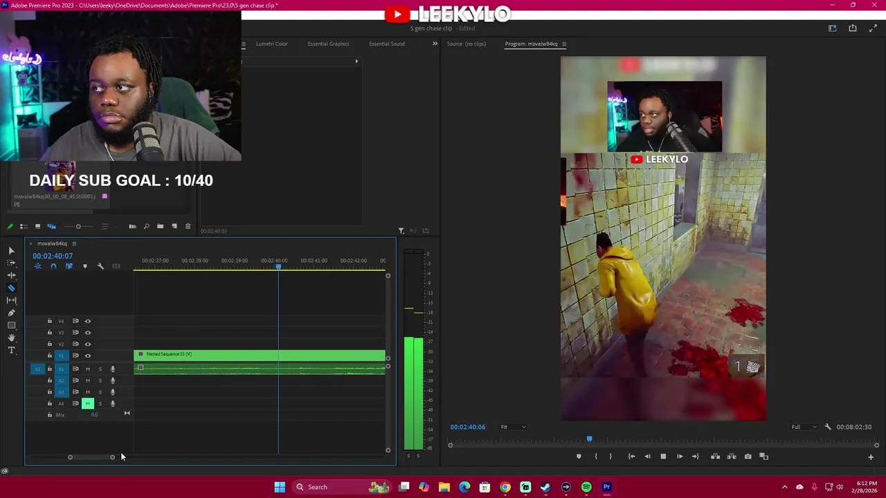Open the movalw84kq timeline panel menu
Image resolution: width=886 pixels, height=498 pixels.
pos(74,243)
